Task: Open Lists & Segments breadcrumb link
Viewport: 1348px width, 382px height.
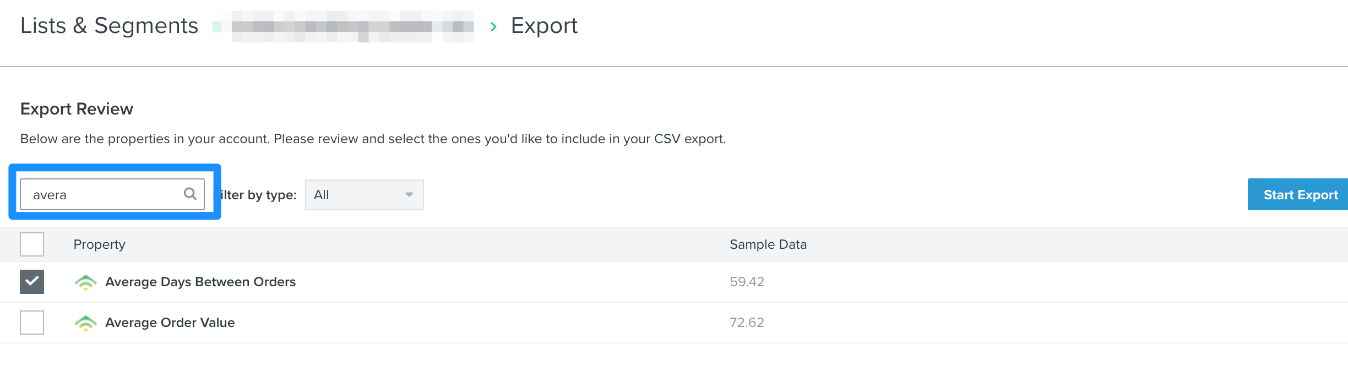Action: pos(109,26)
